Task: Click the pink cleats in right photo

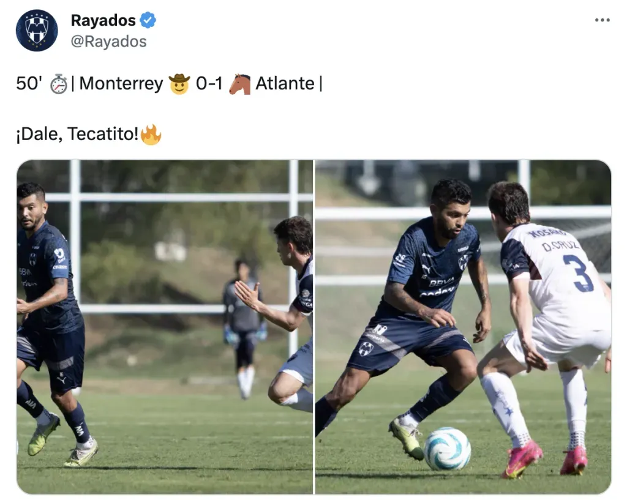Action: pos(544,460)
